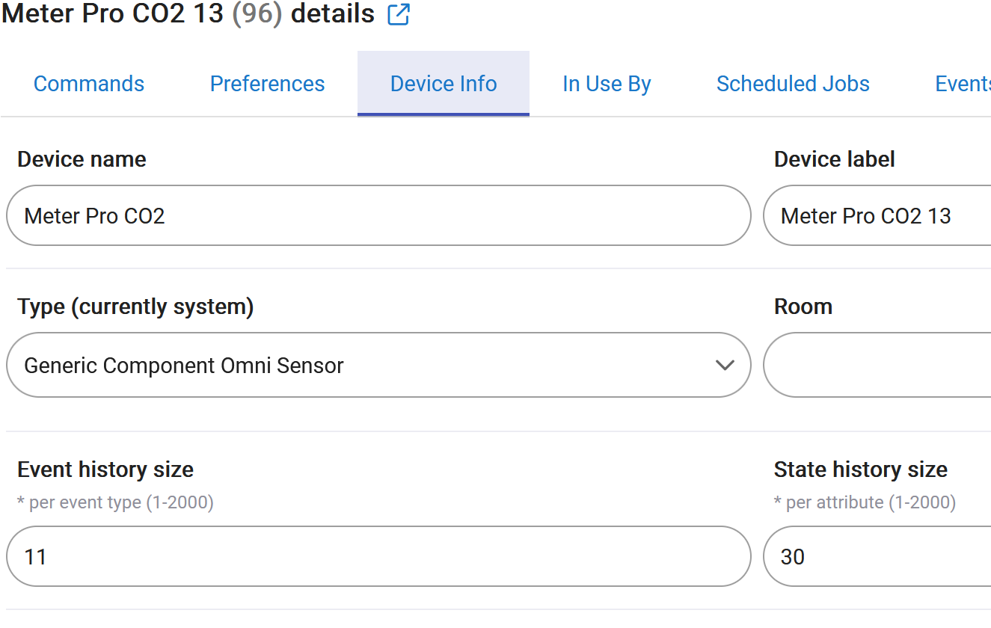The image size is (991, 628).
Task: Click the "Event history size" label
Action: [105, 470]
